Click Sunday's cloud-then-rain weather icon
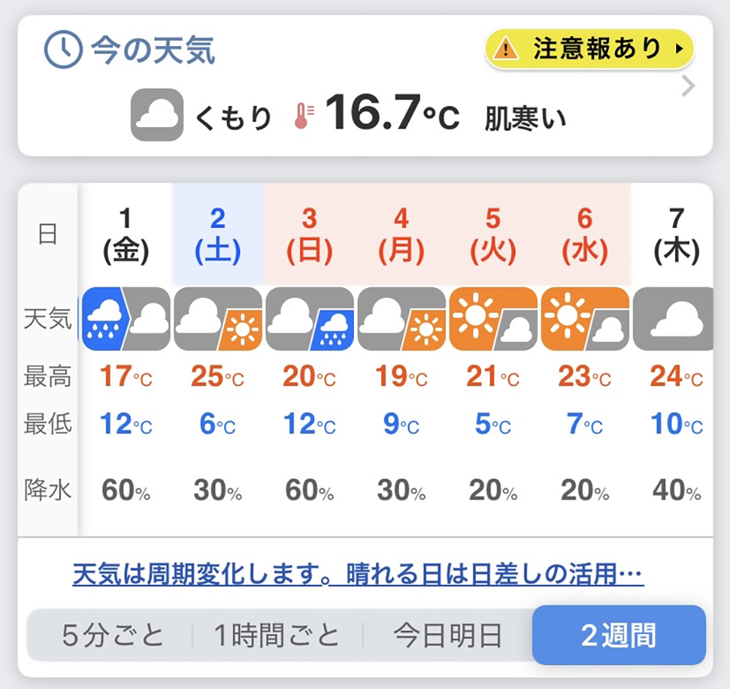The image size is (730, 689). tap(310, 318)
